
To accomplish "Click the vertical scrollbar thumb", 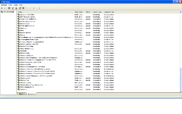I will pyautogui.click(x=181, y=79).
